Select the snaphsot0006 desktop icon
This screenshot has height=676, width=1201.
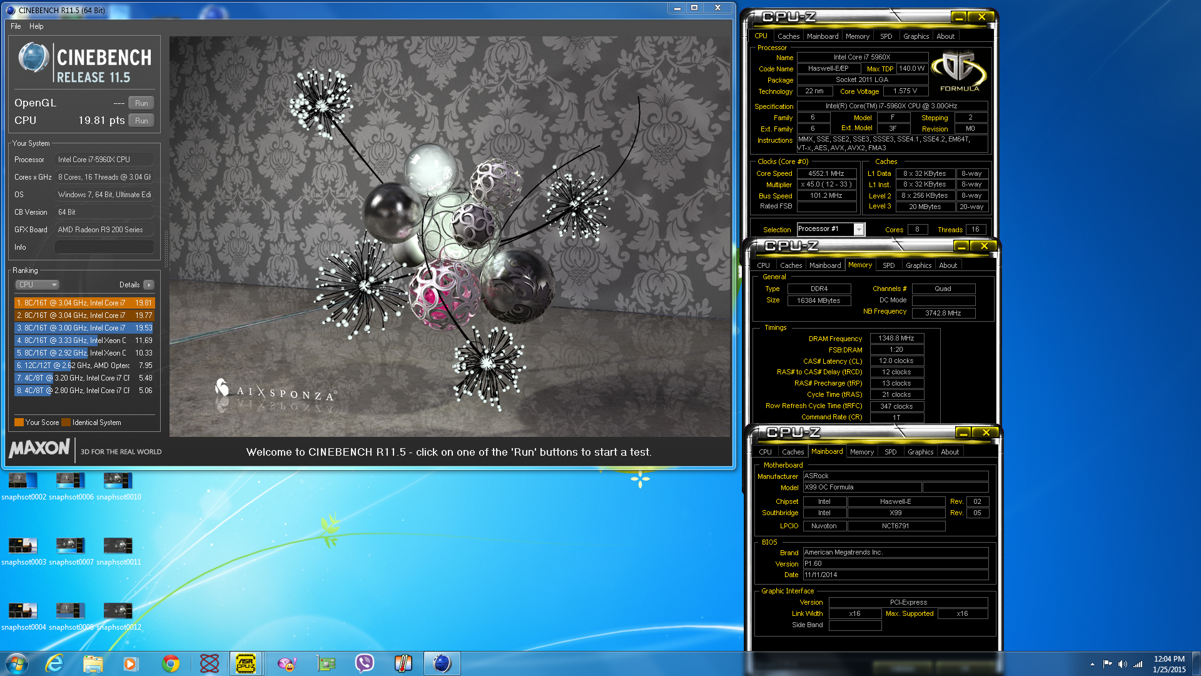pos(71,486)
